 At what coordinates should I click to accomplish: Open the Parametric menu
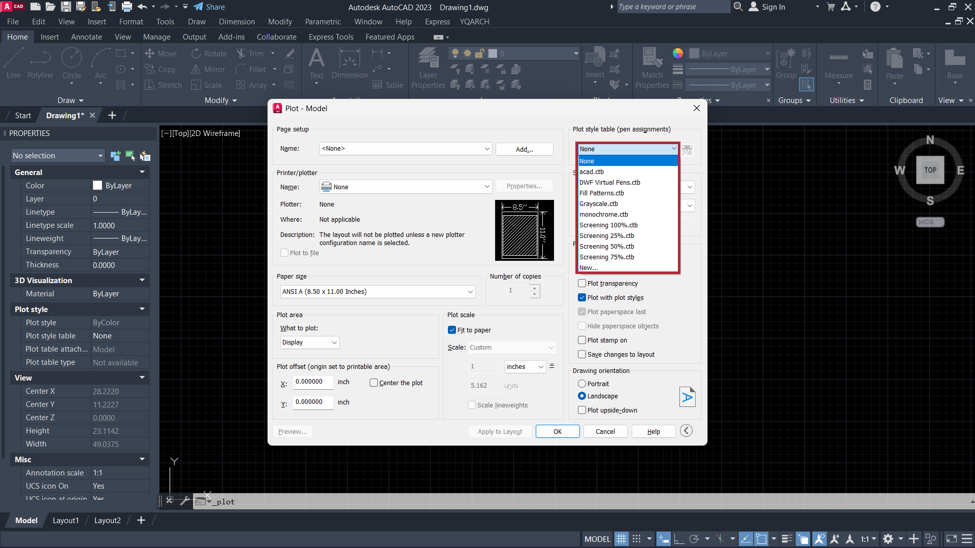(322, 22)
